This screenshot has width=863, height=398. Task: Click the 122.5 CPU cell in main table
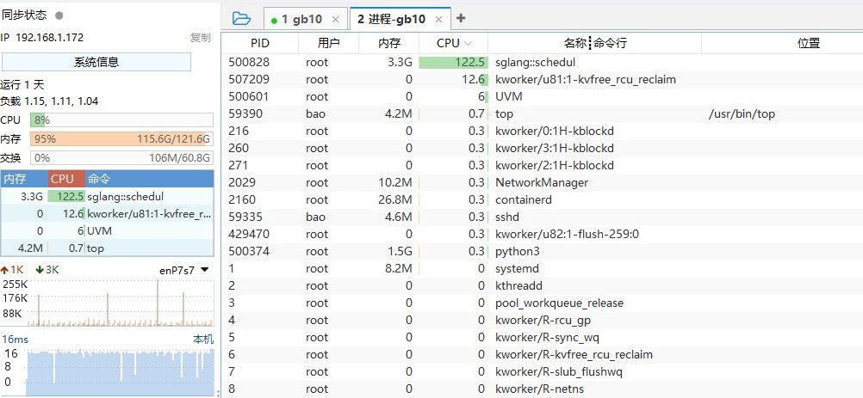453,62
